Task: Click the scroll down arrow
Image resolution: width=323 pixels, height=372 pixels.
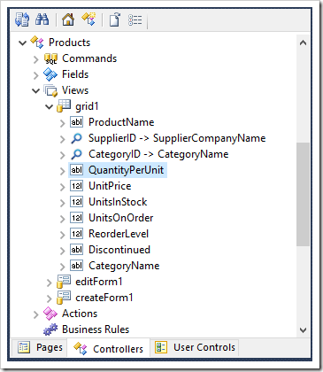Action: click(303, 329)
